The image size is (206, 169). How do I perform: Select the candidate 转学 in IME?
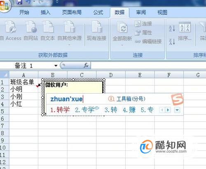[x=60, y=110]
